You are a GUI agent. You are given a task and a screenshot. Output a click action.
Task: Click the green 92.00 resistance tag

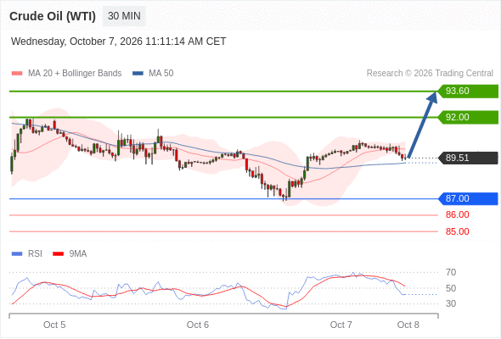(467, 117)
